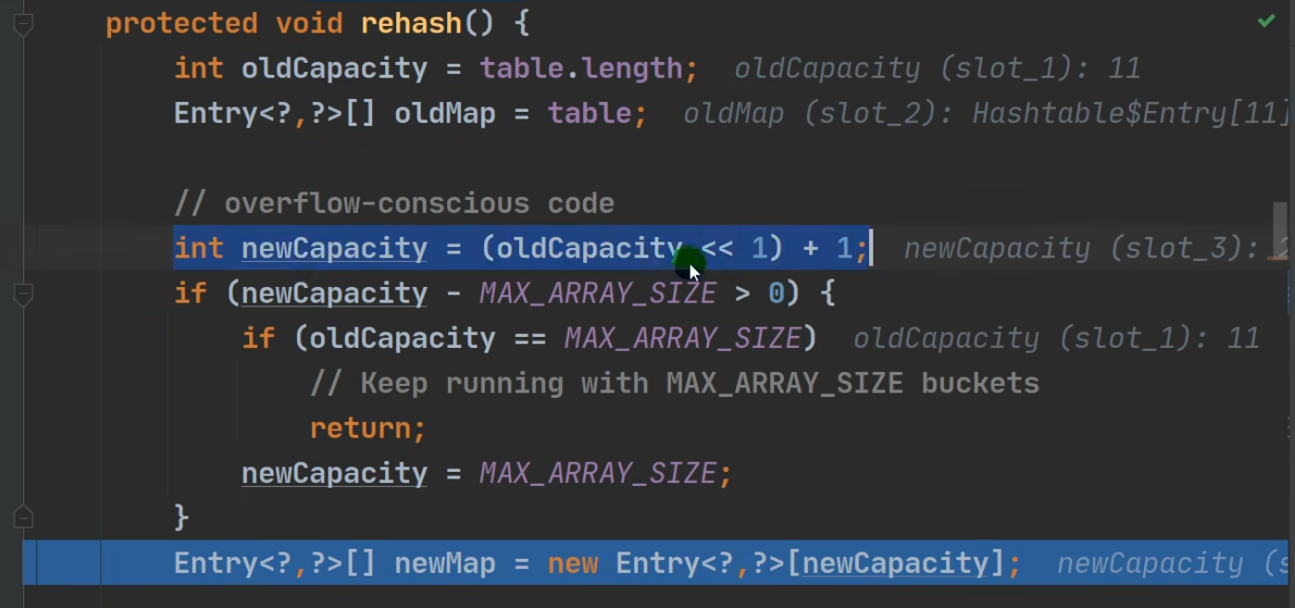
Task: Click the fold marker beside the newMap line
Action: (x=24, y=517)
